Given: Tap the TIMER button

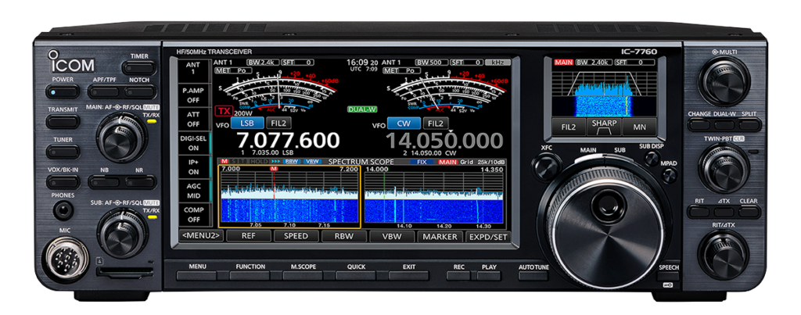Looking at the screenshot, I should click(x=138, y=68).
